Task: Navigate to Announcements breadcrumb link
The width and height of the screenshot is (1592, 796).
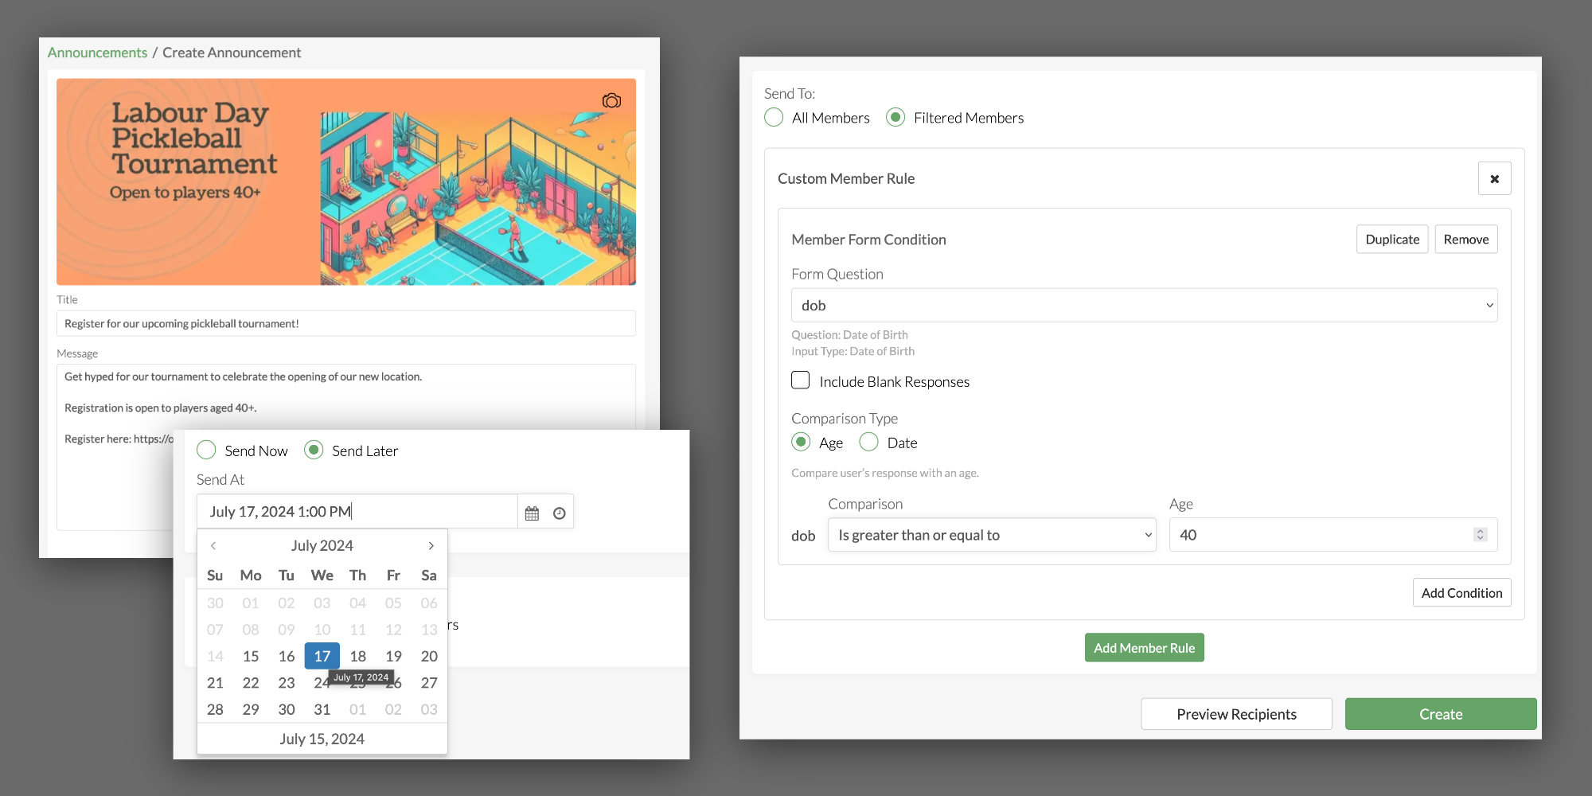Action: click(97, 53)
